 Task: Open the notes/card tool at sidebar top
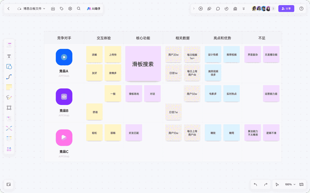click(x=9, y=44)
